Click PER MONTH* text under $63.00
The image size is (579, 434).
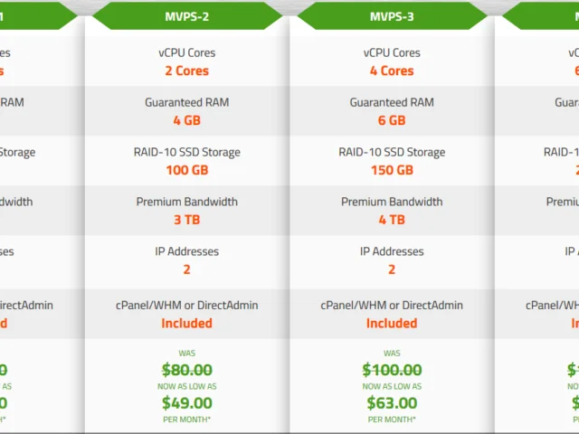click(392, 420)
